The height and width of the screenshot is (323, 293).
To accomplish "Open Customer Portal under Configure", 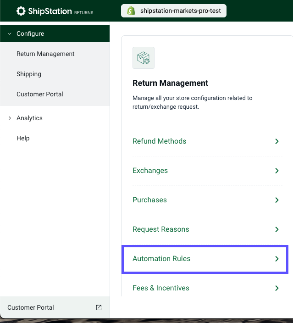I will pos(40,94).
